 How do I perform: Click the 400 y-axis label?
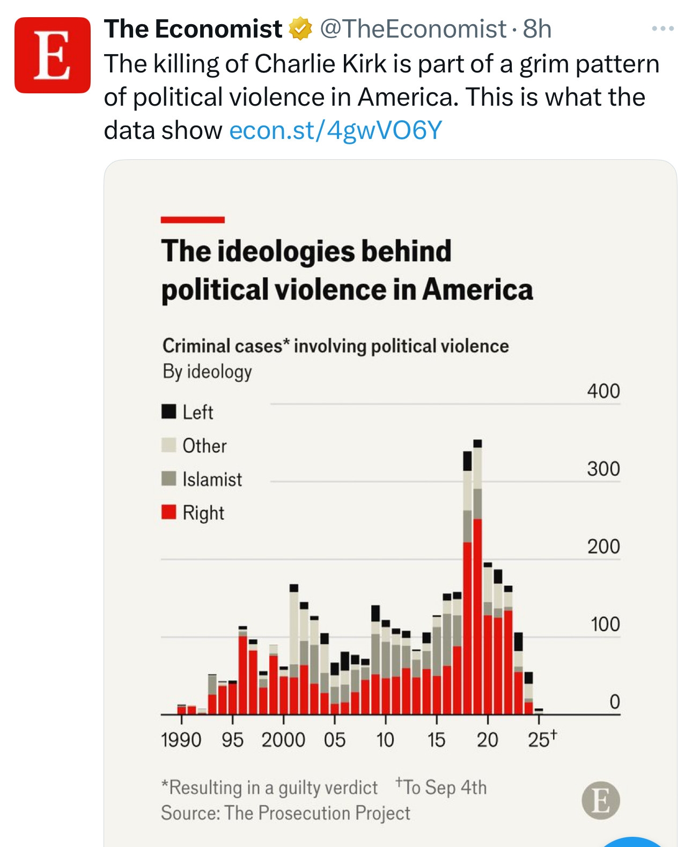pyautogui.click(x=603, y=391)
